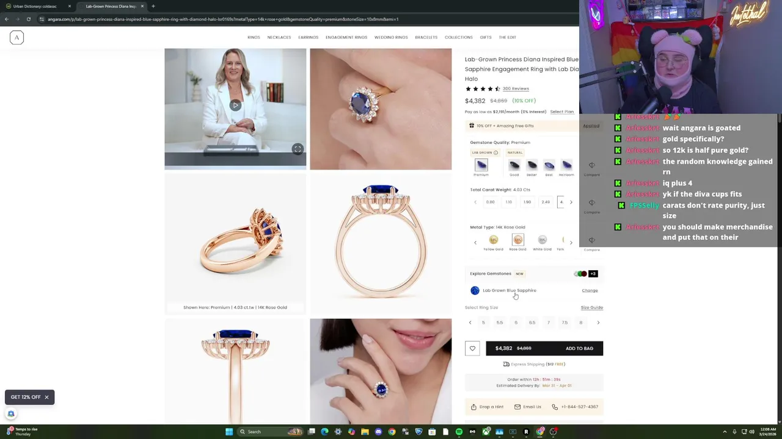Reload the page in browser

(x=28, y=19)
